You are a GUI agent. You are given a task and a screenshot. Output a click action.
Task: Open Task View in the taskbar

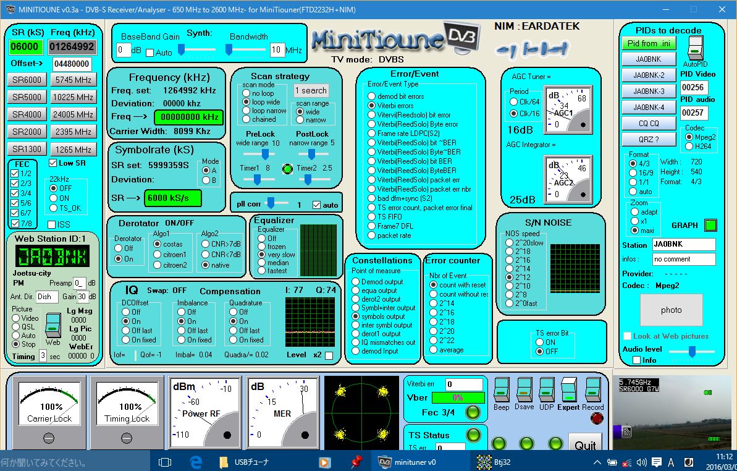(165, 462)
